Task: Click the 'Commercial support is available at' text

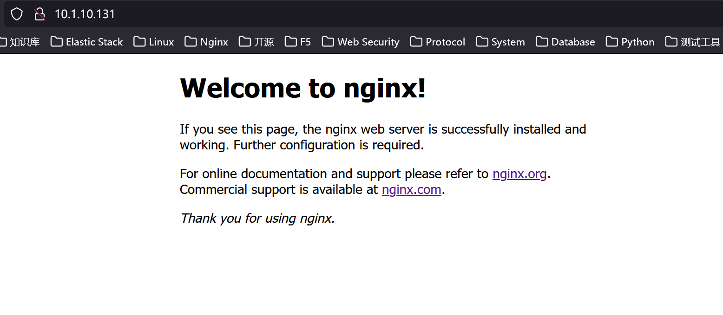Action: click(x=279, y=190)
